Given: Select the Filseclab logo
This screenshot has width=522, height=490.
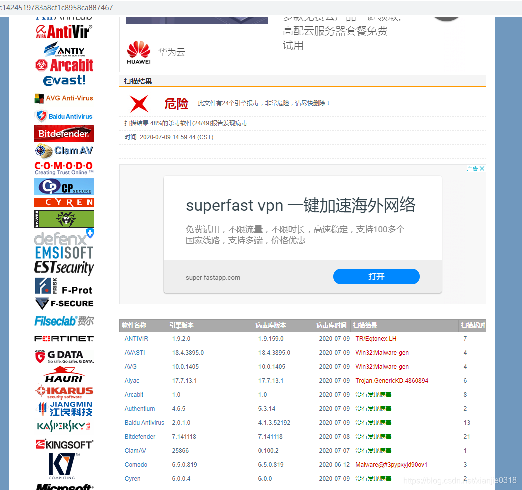Looking at the screenshot, I should point(64,321).
